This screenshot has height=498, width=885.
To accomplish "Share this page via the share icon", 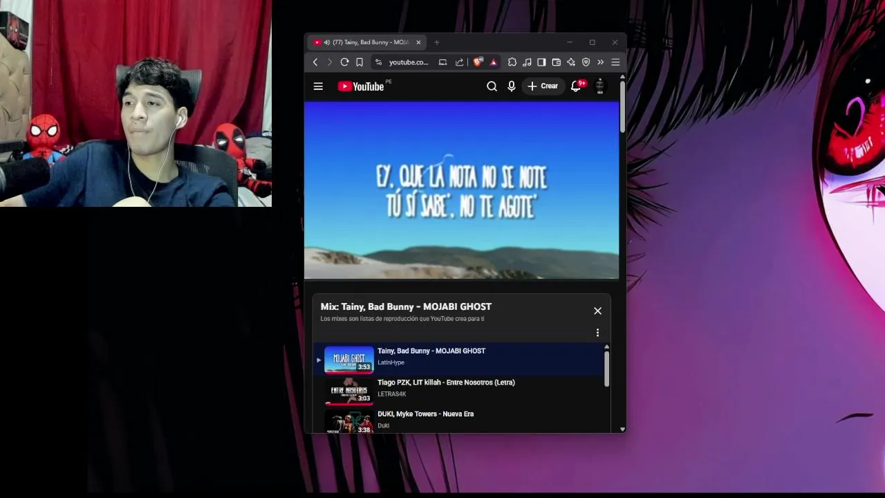I will click(459, 62).
